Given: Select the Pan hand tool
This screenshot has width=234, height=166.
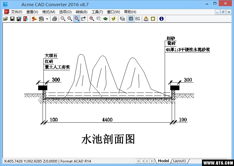Looking at the screenshot, I should coord(84,19).
